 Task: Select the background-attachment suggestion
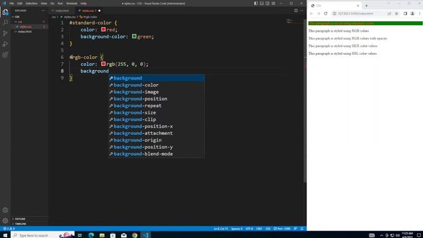pos(157,133)
